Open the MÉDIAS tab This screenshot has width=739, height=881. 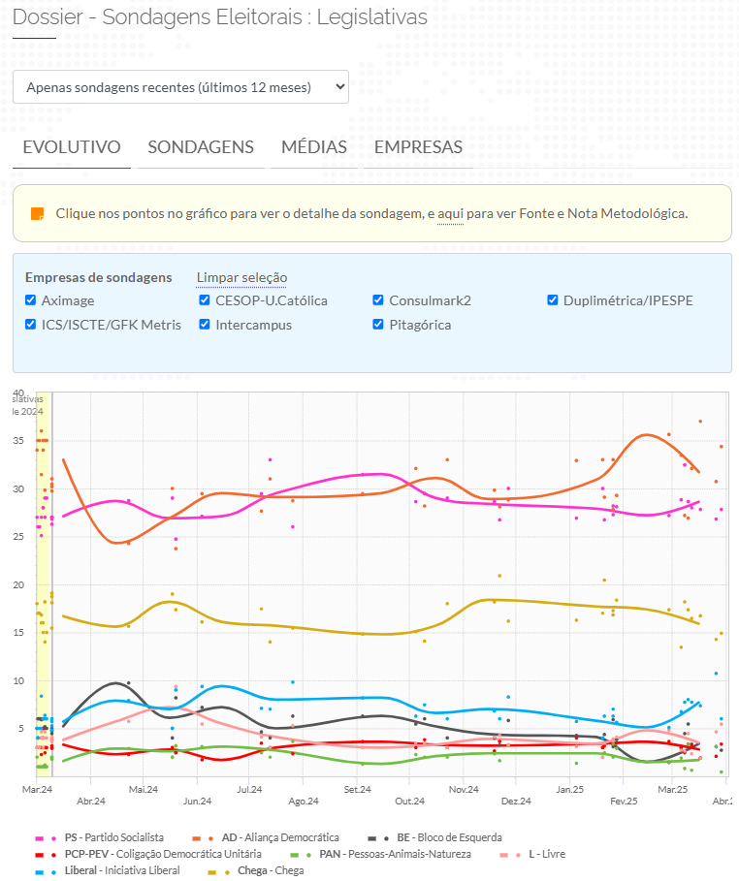point(314,147)
